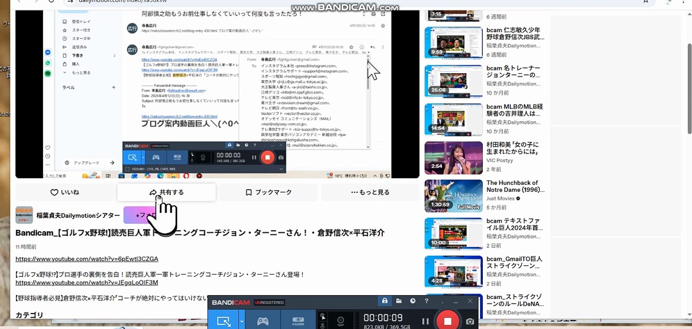Click the 11 時間前 upload time
The image size is (692, 329).
(x=26, y=247)
